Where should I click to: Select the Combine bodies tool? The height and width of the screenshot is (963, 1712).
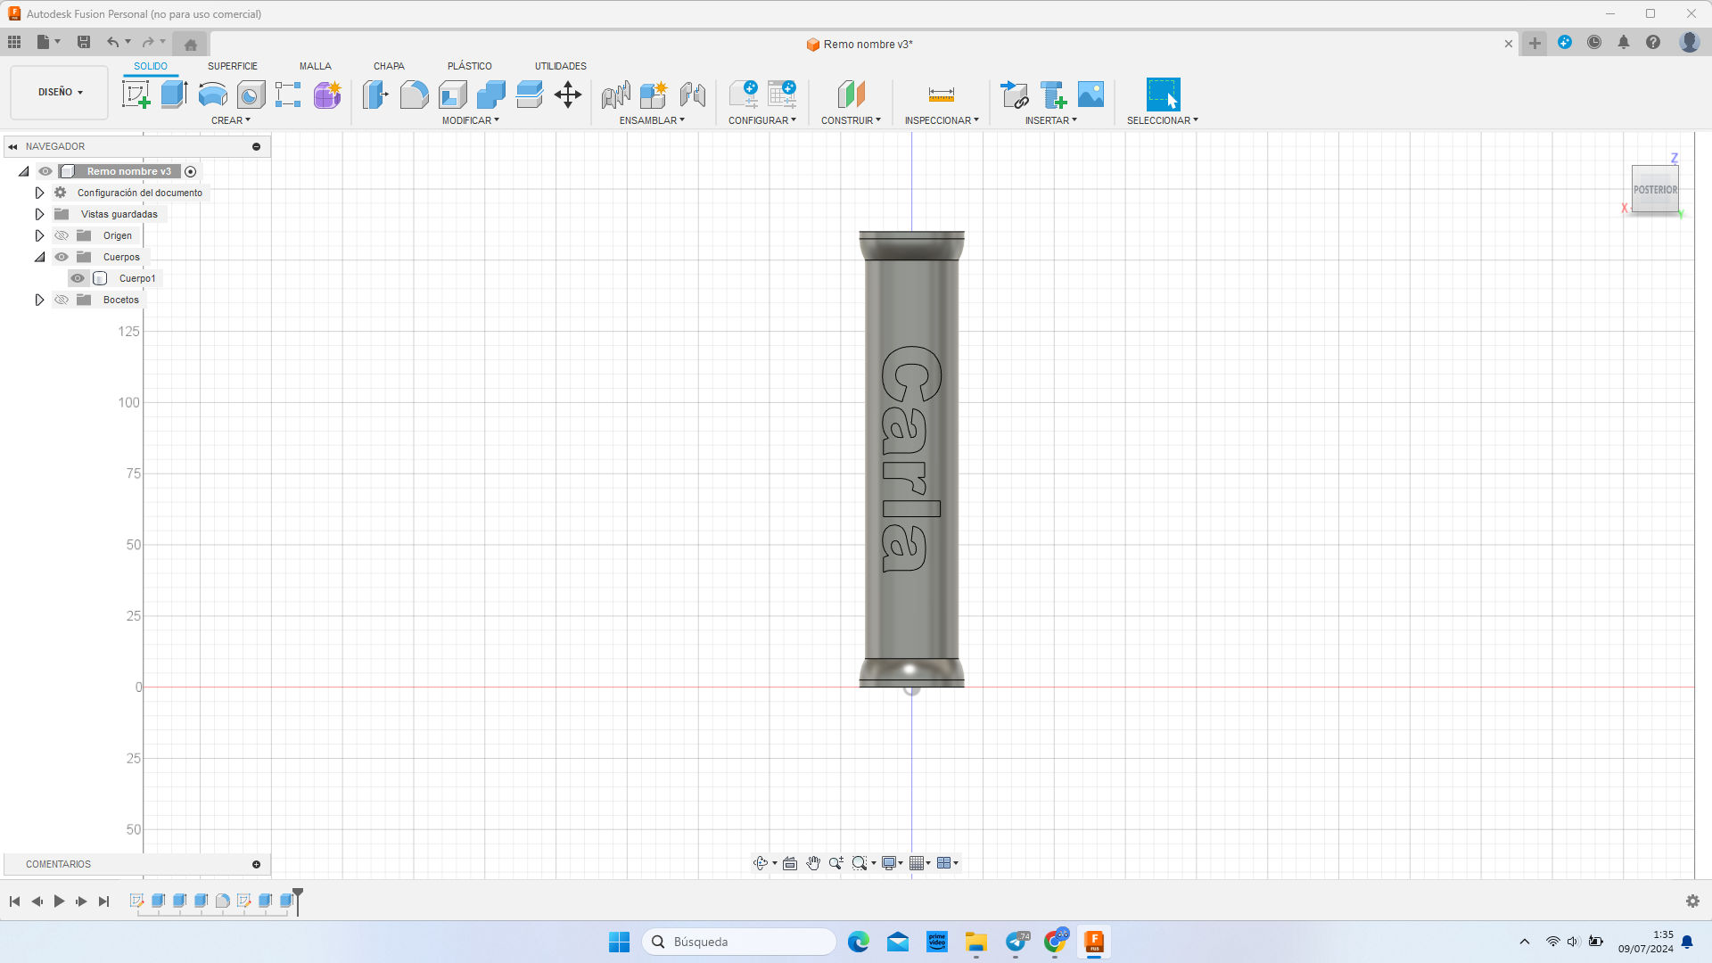[x=491, y=95]
